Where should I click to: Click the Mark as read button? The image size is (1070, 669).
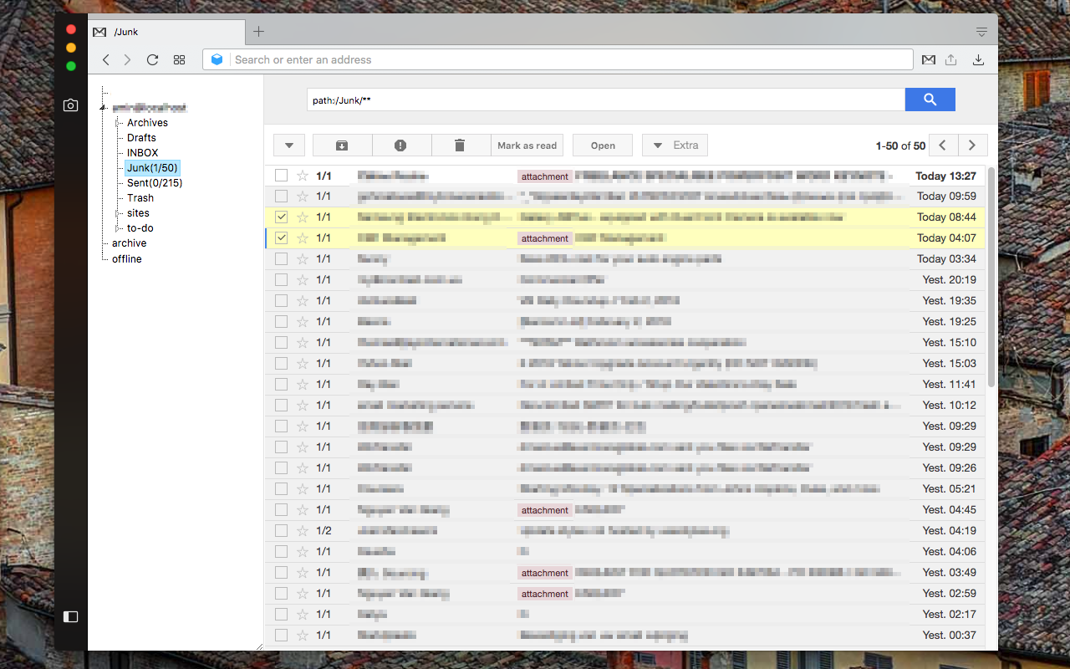point(527,145)
